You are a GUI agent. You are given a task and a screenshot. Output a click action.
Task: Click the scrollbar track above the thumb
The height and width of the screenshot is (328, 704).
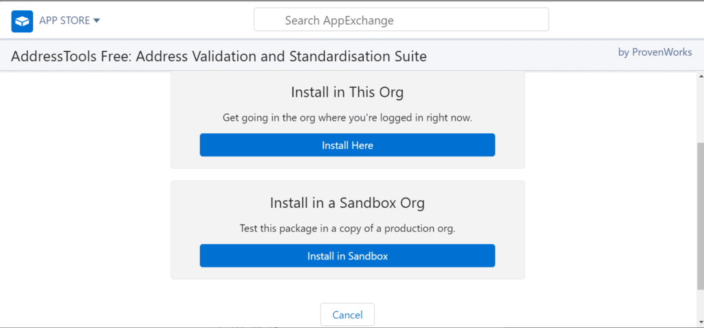(700, 110)
